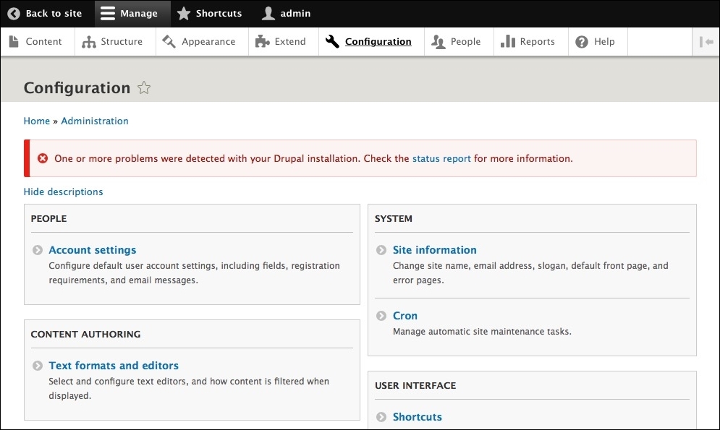This screenshot has height=430, width=720.
Task: Add Configuration page to shortcuts via star
Action: point(144,87)
